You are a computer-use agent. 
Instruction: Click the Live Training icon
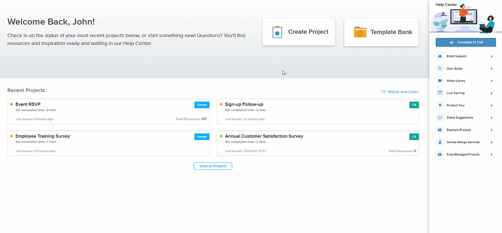440,93
